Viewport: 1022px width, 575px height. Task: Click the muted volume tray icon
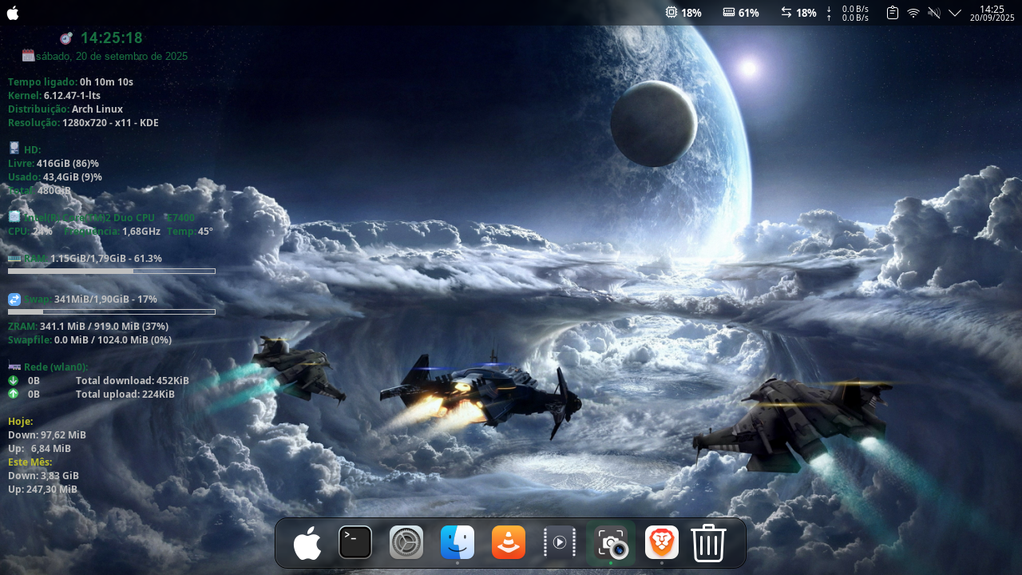(x=934, y=13)
